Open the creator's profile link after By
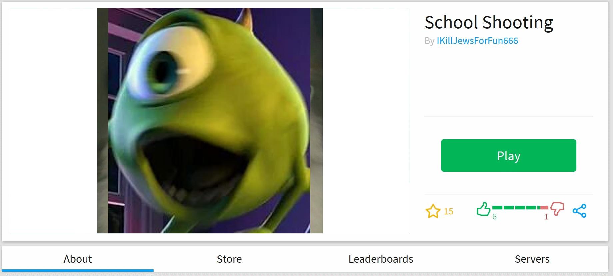 477,41
